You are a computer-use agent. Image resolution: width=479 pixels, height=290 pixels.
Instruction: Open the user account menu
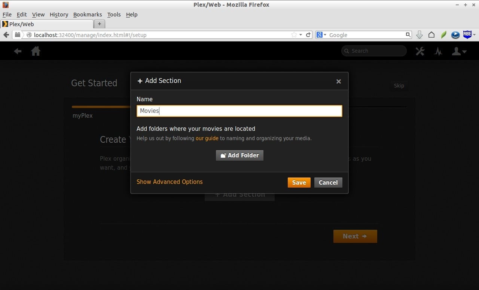(x=459, y=51)
